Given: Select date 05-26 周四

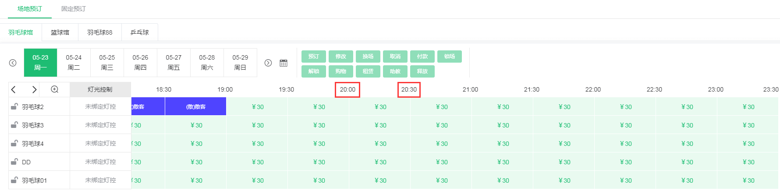Looking at the screenshot, I should [140, 63].
